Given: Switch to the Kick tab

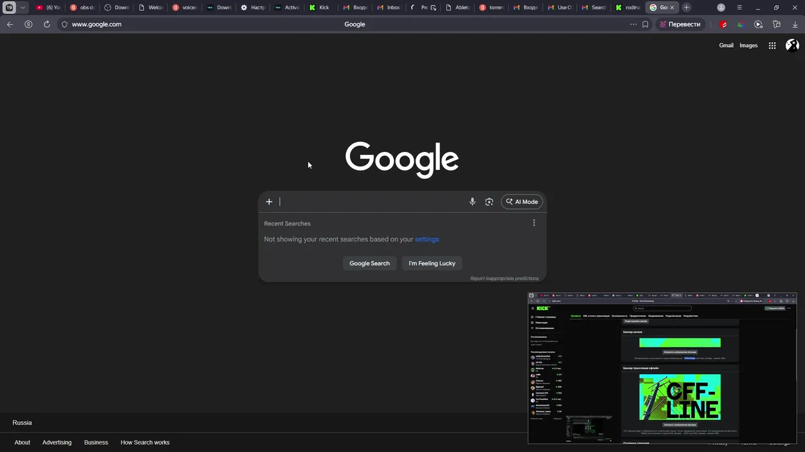Looking at the screenshot, I should point(320,8).
